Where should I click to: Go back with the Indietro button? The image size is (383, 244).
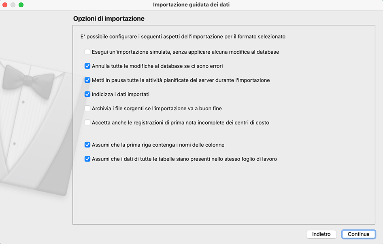coord(321,234)
